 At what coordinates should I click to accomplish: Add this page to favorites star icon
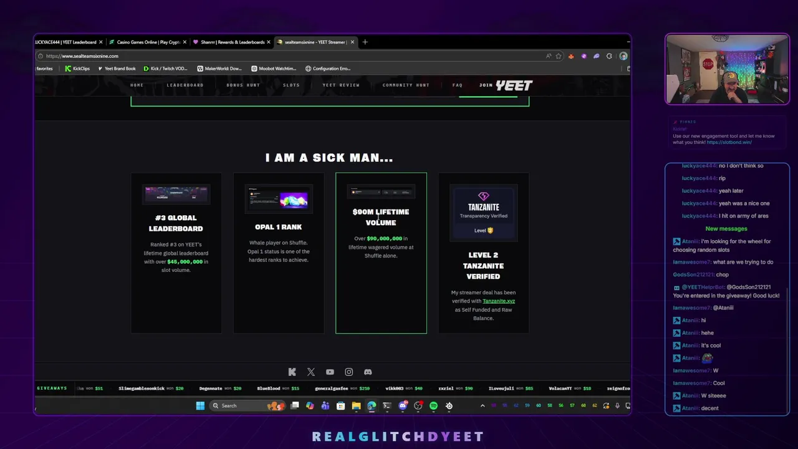[x=559, y=56]
